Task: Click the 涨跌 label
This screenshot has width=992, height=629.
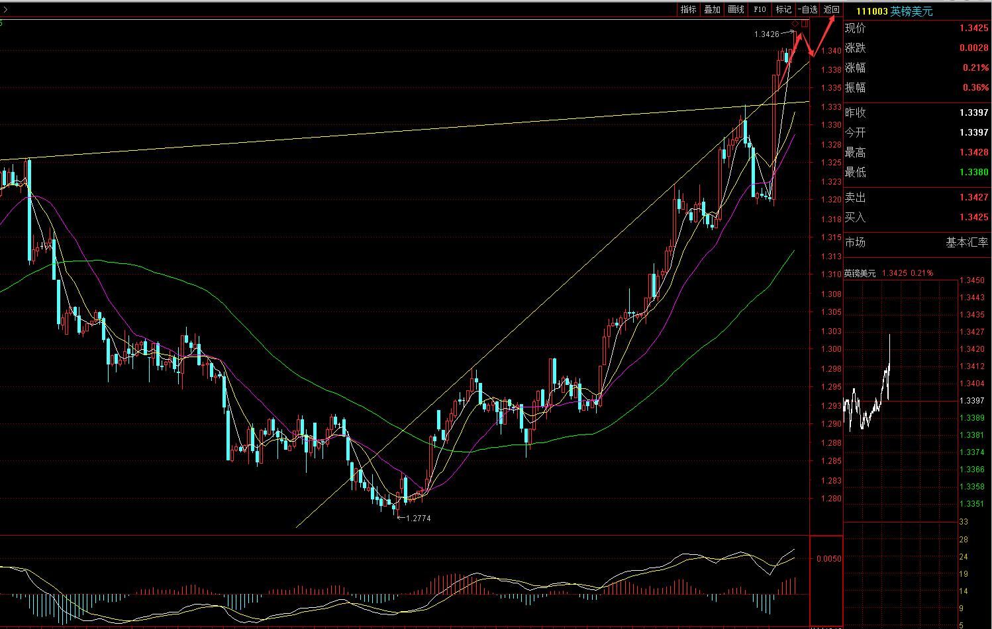Action: [855, 48]
